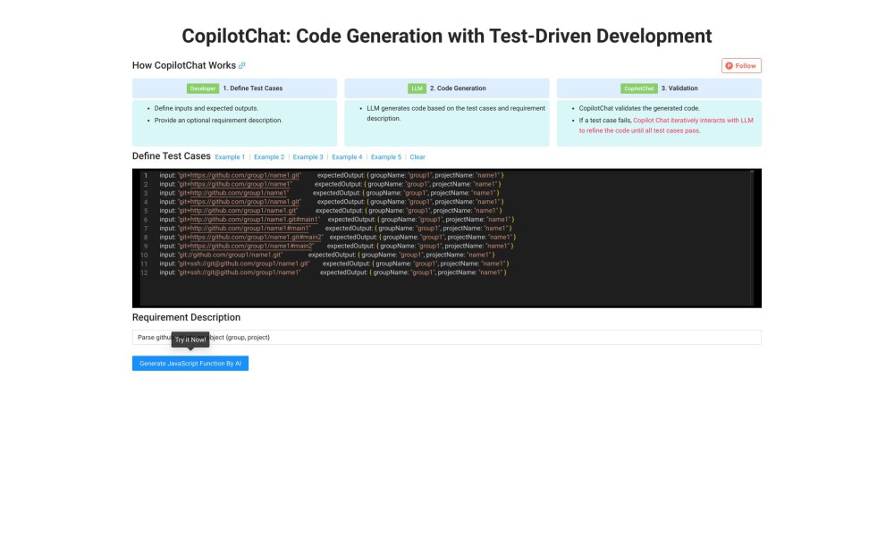This screenshot has height=536, width=894.
Task: Click line 12 git+ssh input ending name1
Action: (x=239, y=272)
